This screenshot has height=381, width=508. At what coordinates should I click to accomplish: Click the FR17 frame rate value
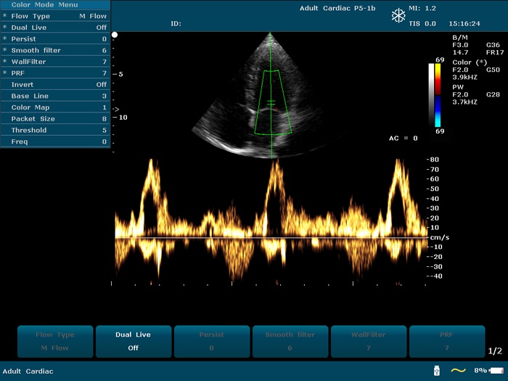(495, 52)
